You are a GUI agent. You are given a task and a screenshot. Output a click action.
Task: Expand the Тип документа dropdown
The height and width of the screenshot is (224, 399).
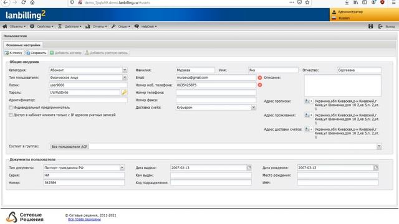pyautogui.click(x=122, y=167)
